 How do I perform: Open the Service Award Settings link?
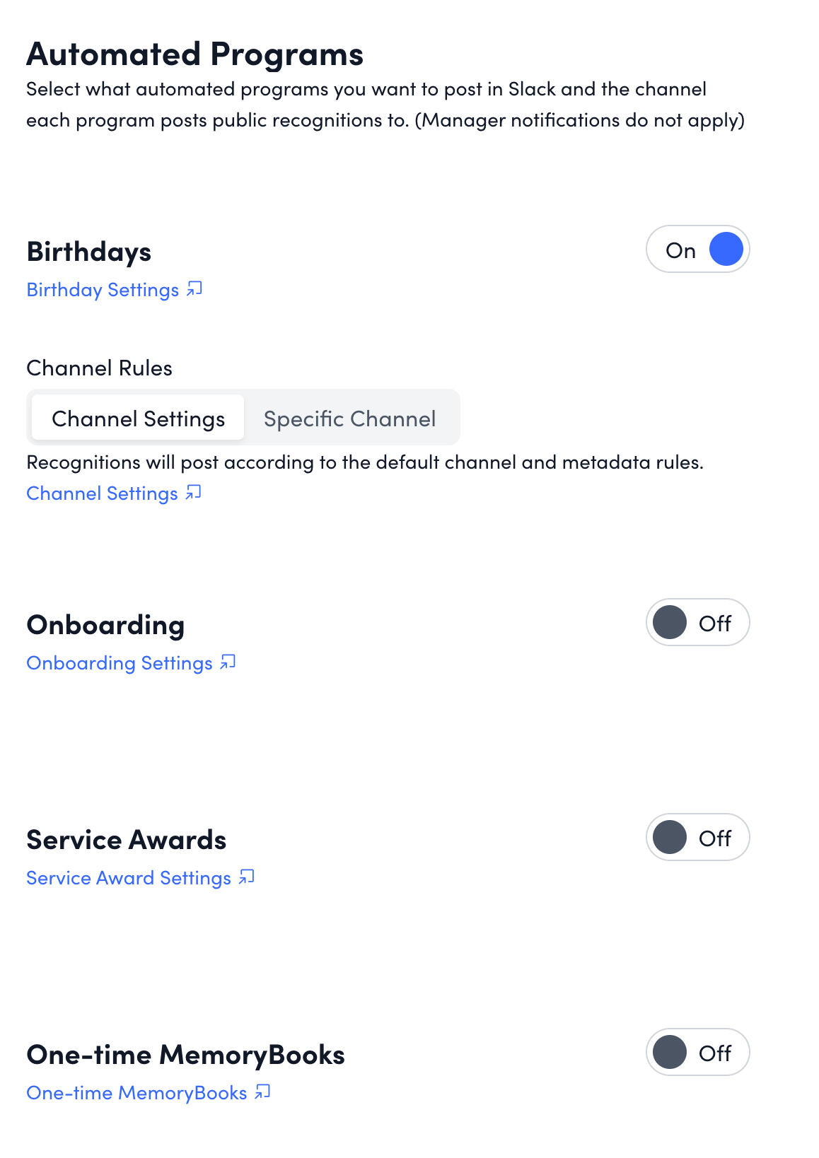pos(128,878)
